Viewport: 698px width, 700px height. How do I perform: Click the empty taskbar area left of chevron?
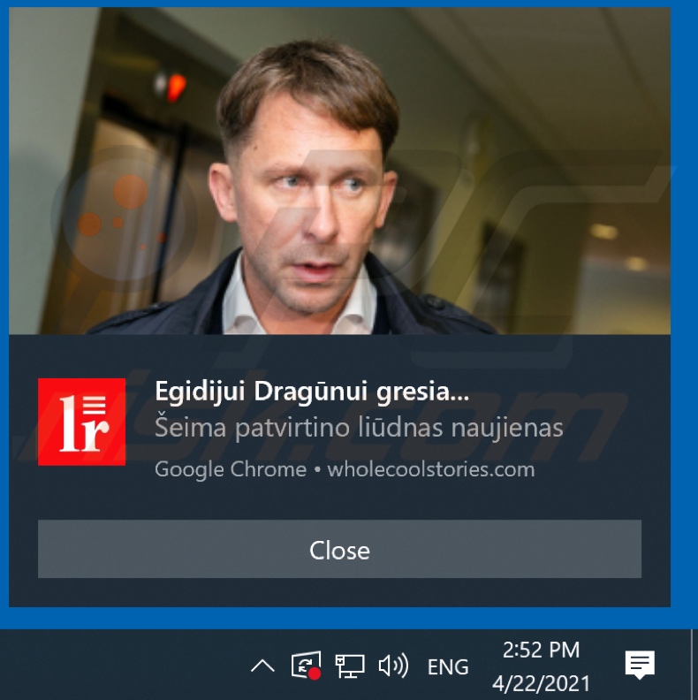[120, 665]
